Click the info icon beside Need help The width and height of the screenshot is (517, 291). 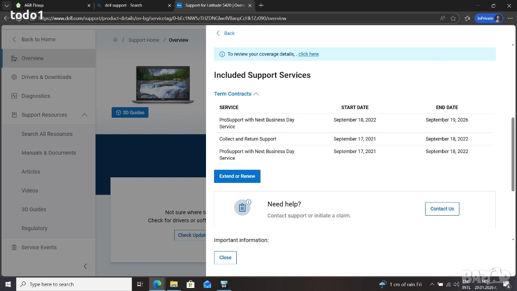(x=248, y=202)
